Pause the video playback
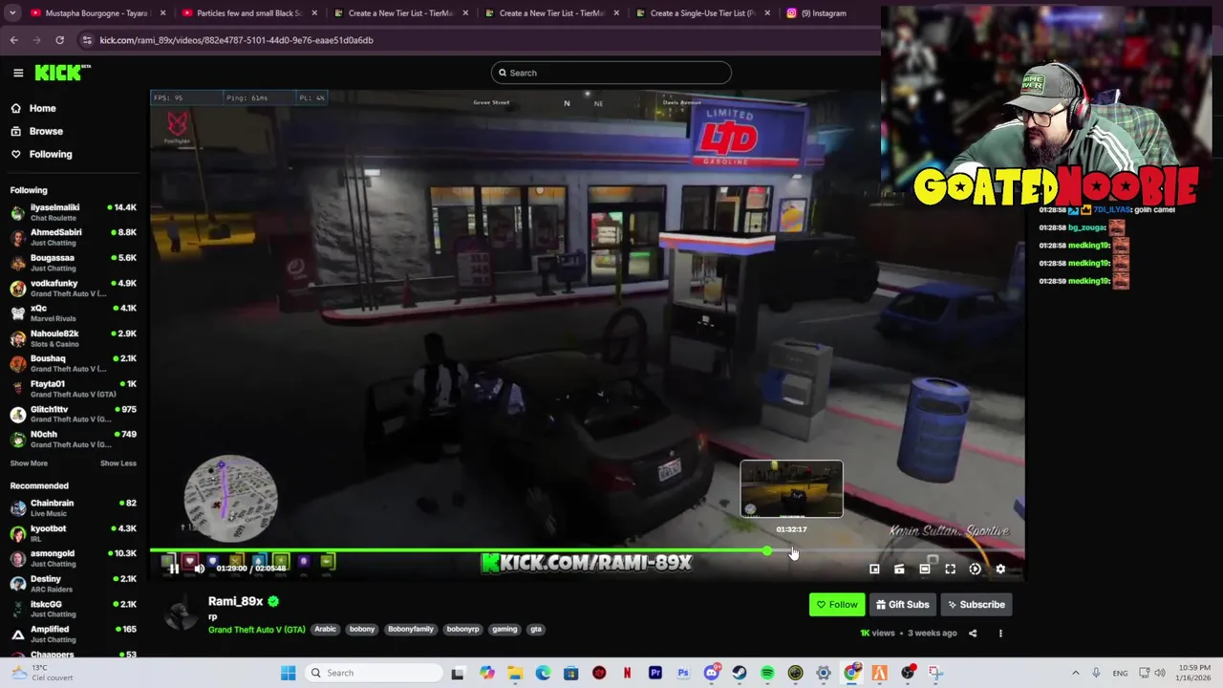 (x=174, y=569)
